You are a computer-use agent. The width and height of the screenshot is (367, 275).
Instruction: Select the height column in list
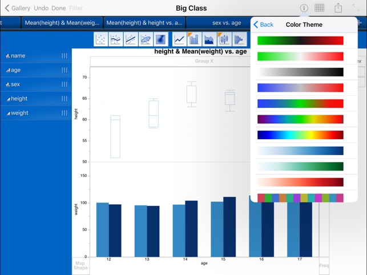36,99
